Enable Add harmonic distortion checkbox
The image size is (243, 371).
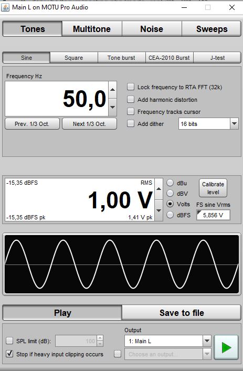click(x=131, y=99)
